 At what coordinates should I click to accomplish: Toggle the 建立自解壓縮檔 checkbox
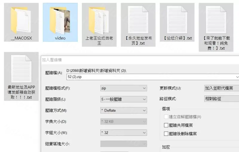pyautogui.click(x=166, y=117)
